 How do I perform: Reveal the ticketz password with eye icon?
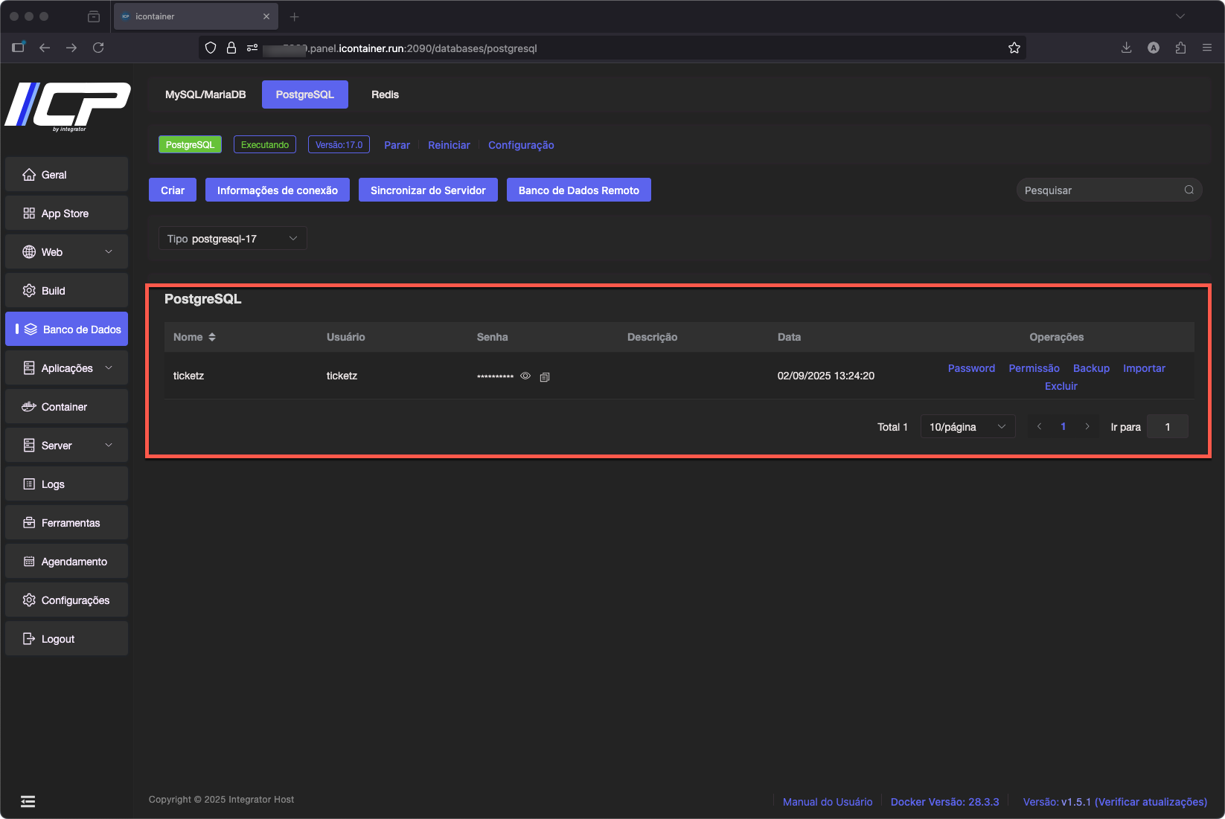tap(525, 376)
